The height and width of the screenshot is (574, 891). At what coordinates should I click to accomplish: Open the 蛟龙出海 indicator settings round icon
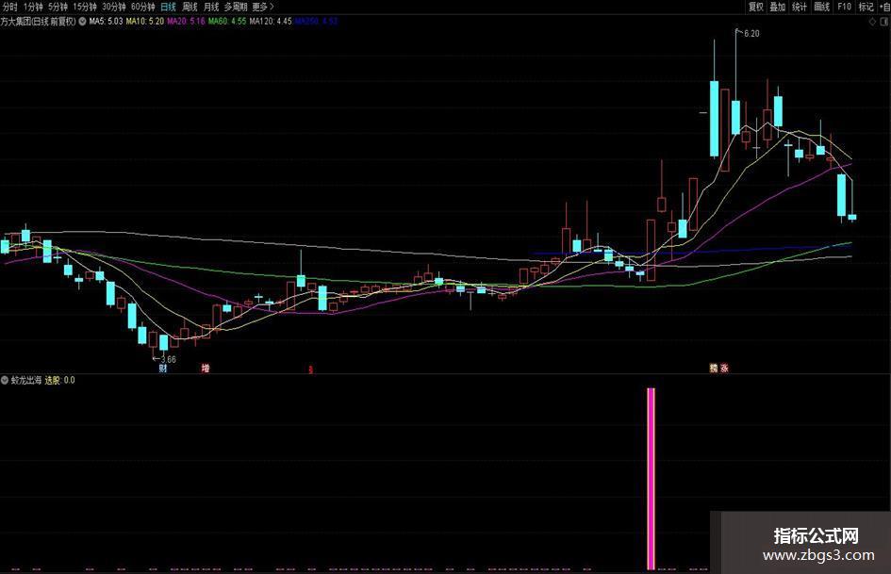tap(5, 380)
